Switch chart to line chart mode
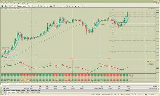 tap(35, 6)
